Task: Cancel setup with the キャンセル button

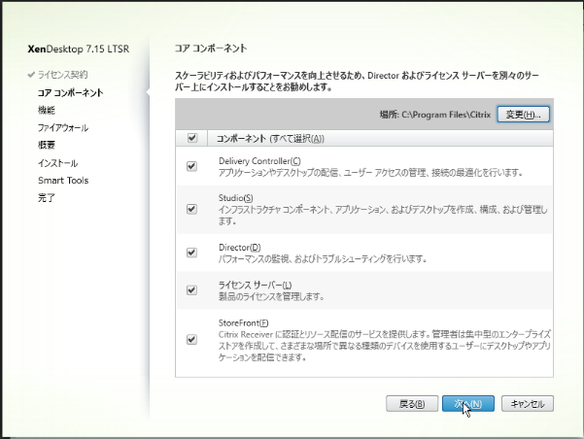Action: (x=528, y=404)
